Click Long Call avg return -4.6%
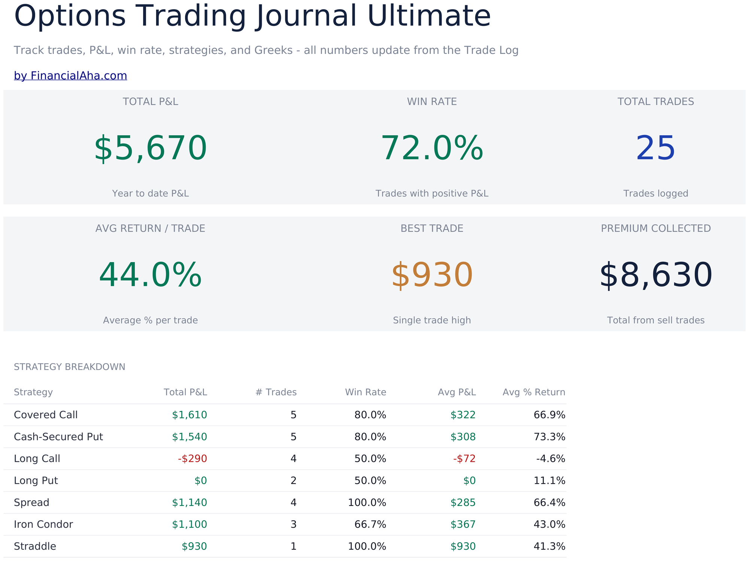 [x=551, y=459]
